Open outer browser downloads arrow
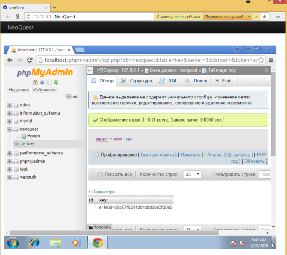The image size is (287, 255). (278, 16)
